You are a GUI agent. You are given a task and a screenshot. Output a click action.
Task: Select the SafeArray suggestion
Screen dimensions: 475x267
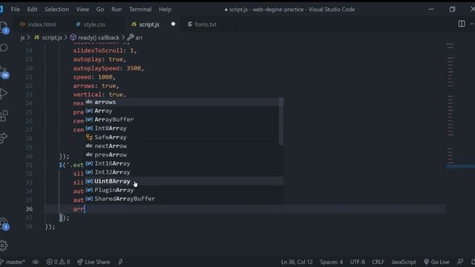(184, 137)
